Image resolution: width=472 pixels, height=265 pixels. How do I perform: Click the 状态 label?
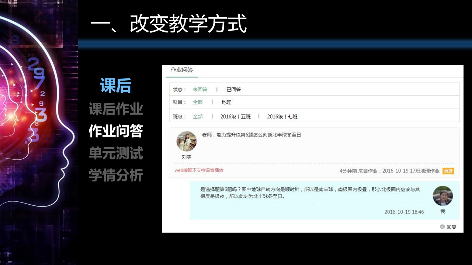[180, 89]
